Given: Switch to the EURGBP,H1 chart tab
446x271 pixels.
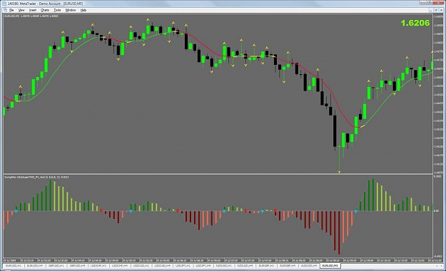Looking at the screenshot, I should pos(266,265).
